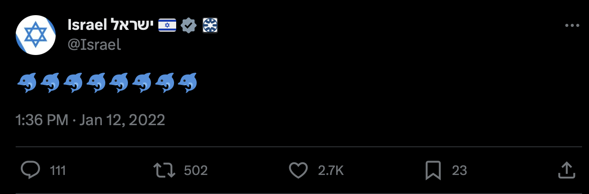Bookmark the post with bookmark icon

433,170
